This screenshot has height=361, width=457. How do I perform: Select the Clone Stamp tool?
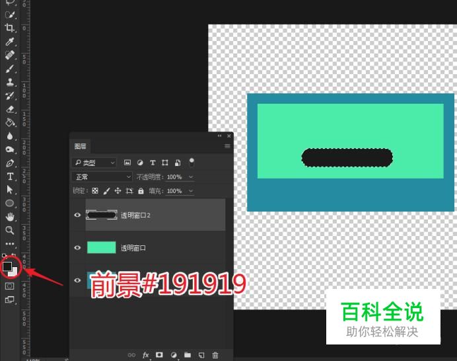[x=10, y=82]
